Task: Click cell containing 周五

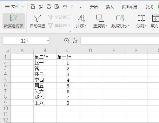Action: pos(45,85)
